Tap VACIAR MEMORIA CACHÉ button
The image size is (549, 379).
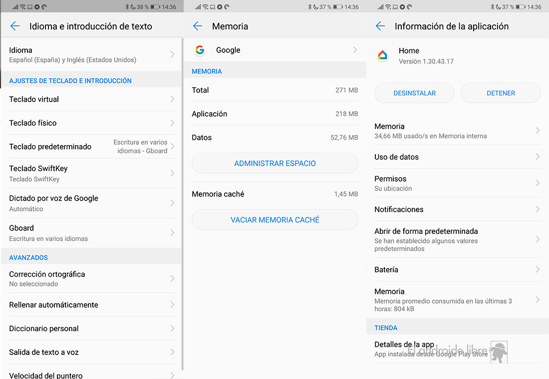274,219
